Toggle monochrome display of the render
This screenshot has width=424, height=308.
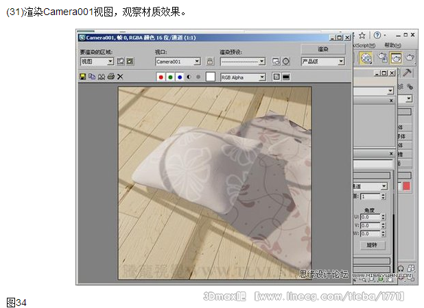[x=198, y=77]
